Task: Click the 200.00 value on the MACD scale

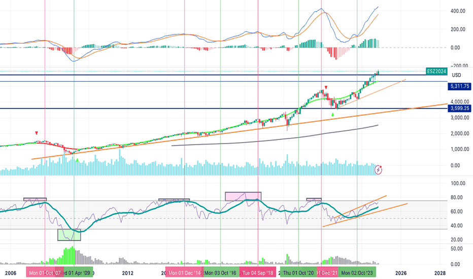Action: [x=458, y=29]
